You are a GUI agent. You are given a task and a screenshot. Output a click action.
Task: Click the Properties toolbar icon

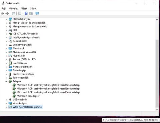point(20,14)
